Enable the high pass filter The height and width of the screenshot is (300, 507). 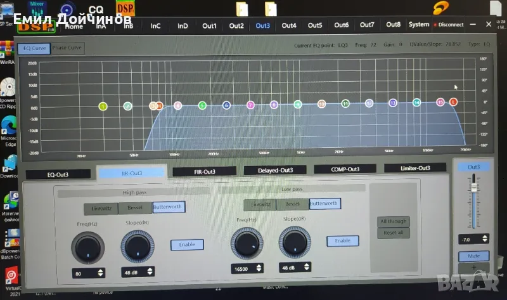pos(187,244)
